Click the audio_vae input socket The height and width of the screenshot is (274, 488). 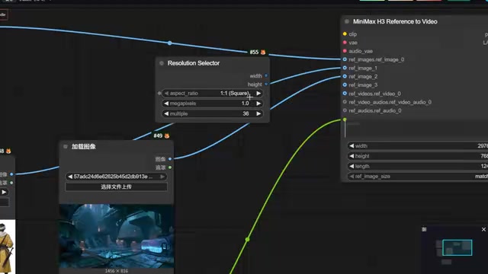[345, 51]
